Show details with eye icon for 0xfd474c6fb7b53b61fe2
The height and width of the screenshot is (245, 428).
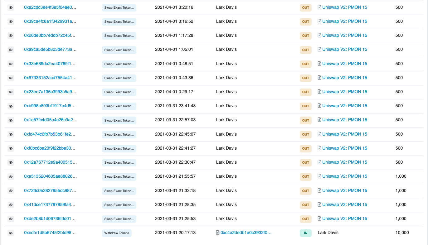coord(11,134)
